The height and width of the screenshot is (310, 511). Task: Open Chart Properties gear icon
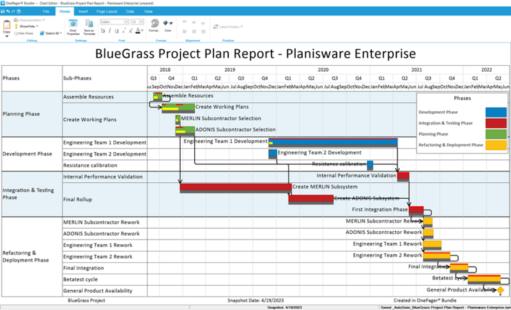[x=73, y=24]
